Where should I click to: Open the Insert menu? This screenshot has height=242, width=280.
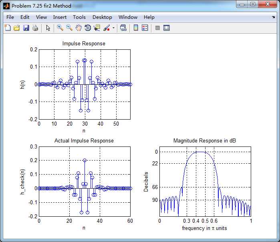click(x=60, y=17)
